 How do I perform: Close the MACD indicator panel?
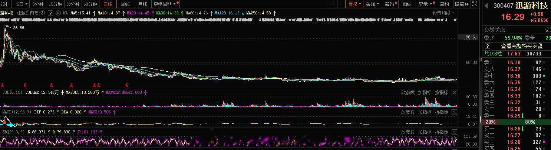tap(454, 112)
